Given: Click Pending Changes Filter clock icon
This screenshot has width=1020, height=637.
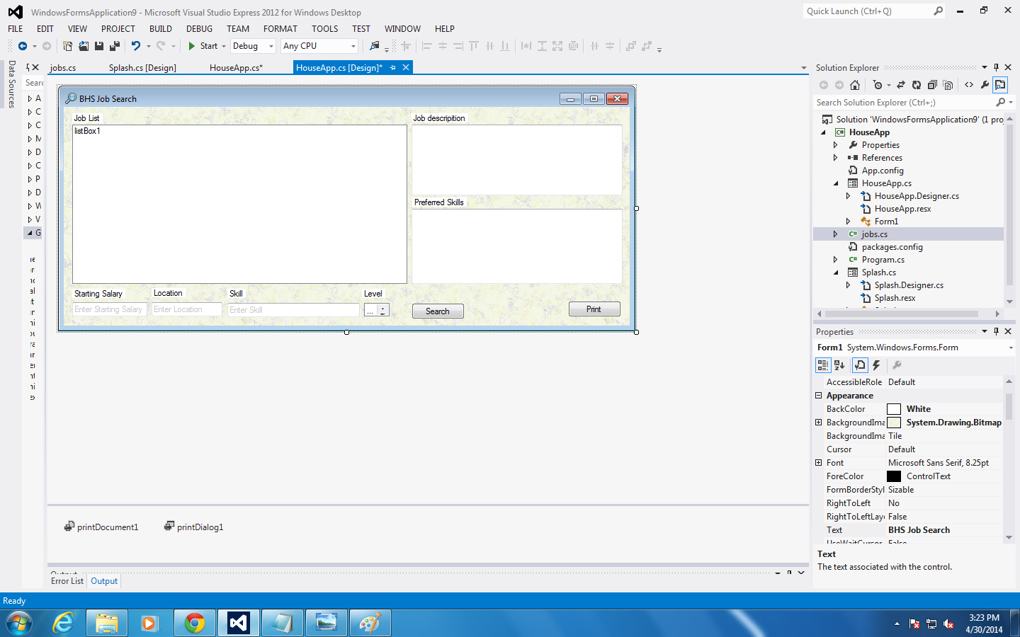Looking at the screenshot, I should (x=878, y=85).
